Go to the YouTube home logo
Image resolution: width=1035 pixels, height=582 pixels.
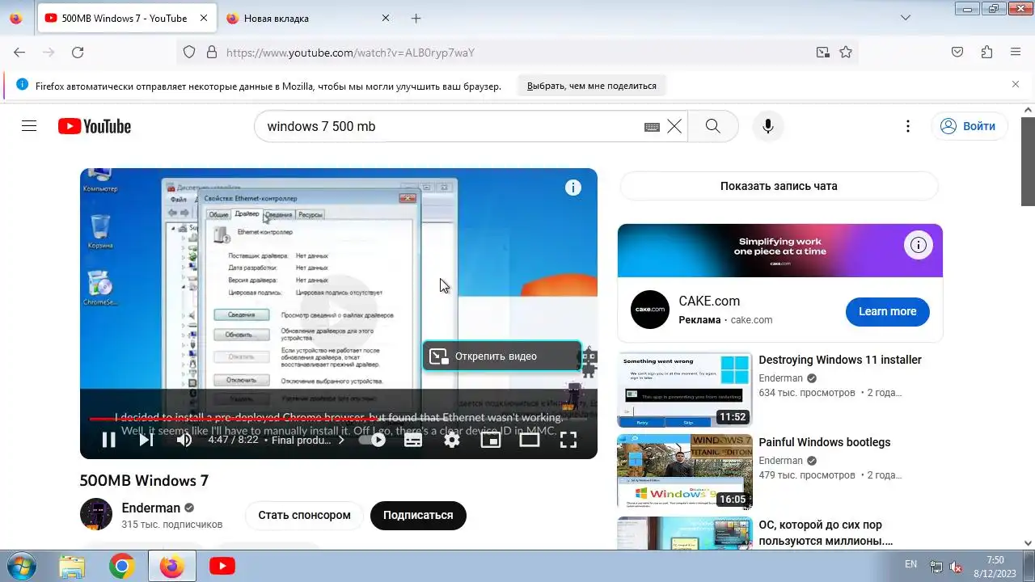95,126
